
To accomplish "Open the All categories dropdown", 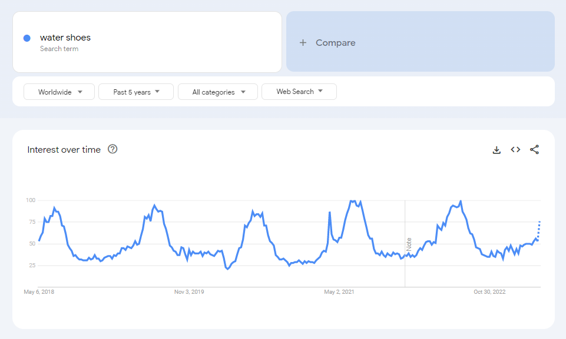I will point(217,92).
